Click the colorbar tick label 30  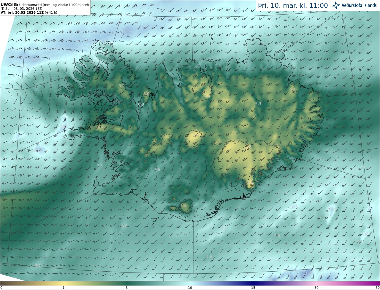[316, 288]
